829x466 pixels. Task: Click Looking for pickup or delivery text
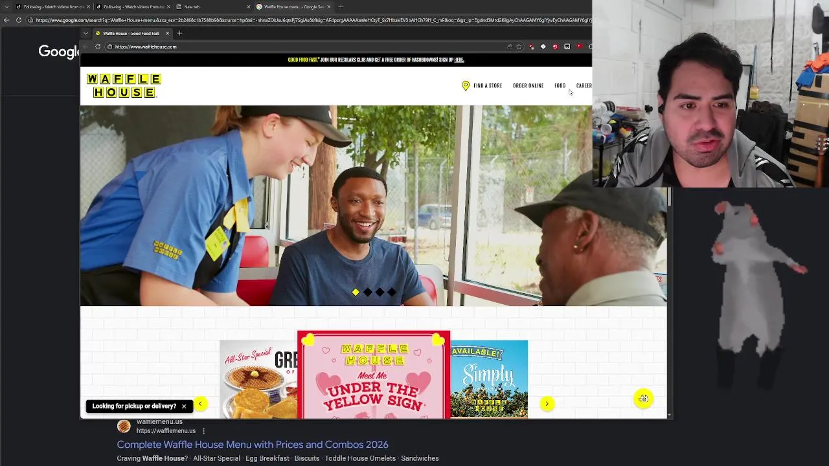pyautogui.click(x=134, y=406)
